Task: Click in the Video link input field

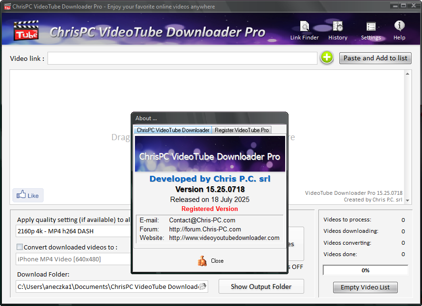Action: (x=182, y=58)
